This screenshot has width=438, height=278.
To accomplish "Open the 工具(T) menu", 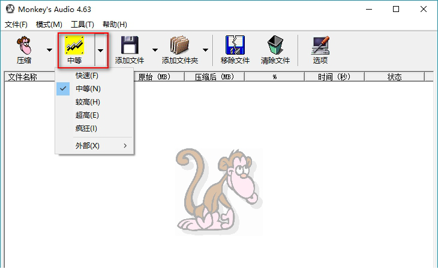I will (x=82, y=25).
